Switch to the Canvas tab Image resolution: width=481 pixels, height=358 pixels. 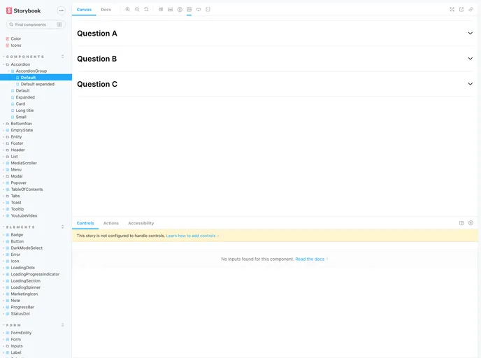(84, 10)
